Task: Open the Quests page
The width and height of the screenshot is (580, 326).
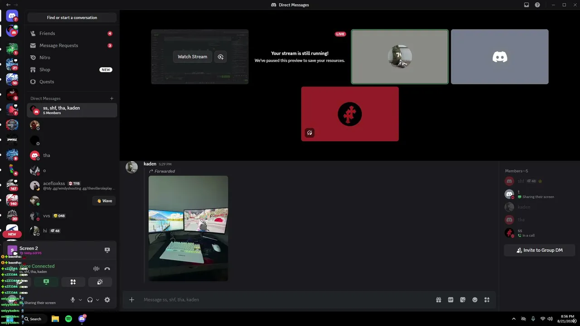Action: (x=72, y=82)
